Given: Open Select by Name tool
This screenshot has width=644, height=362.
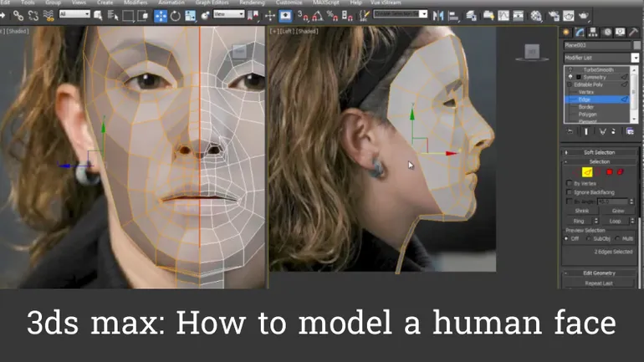Looking at the screenshot, I should pos(113,16).
